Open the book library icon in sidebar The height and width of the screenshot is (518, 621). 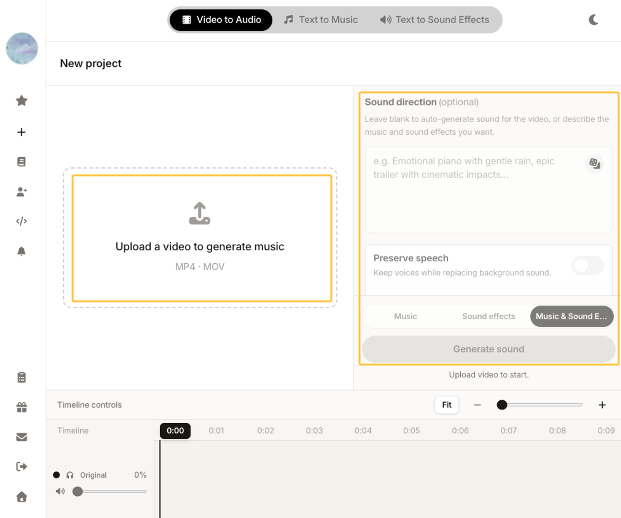point(22,162)
